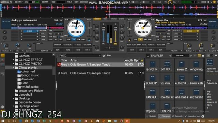Open the action center notification icon
Viewport: 218px width, 123px height.
199,121
